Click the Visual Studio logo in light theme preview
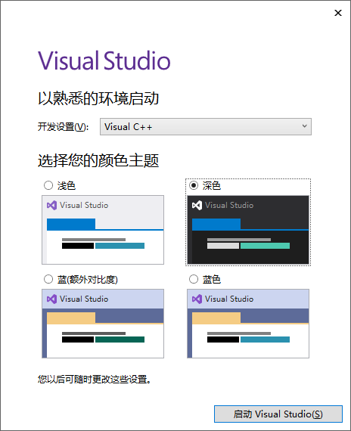Screen dimensions: 351x431 click(x=51, y=205)
